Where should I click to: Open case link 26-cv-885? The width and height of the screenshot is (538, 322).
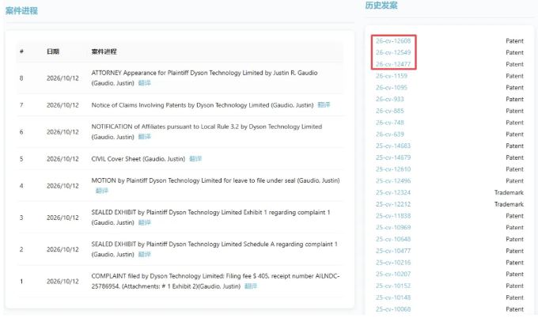(x=390, y=111)
